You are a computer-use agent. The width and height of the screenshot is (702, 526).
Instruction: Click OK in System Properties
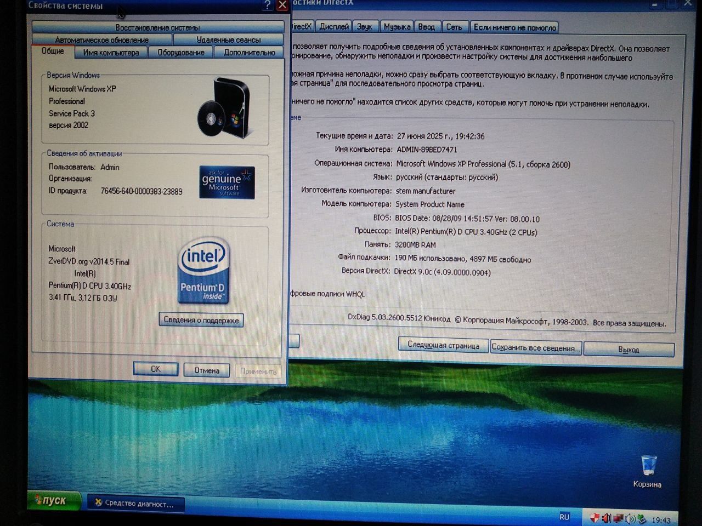pyautogui.click(x=156, y=369)
